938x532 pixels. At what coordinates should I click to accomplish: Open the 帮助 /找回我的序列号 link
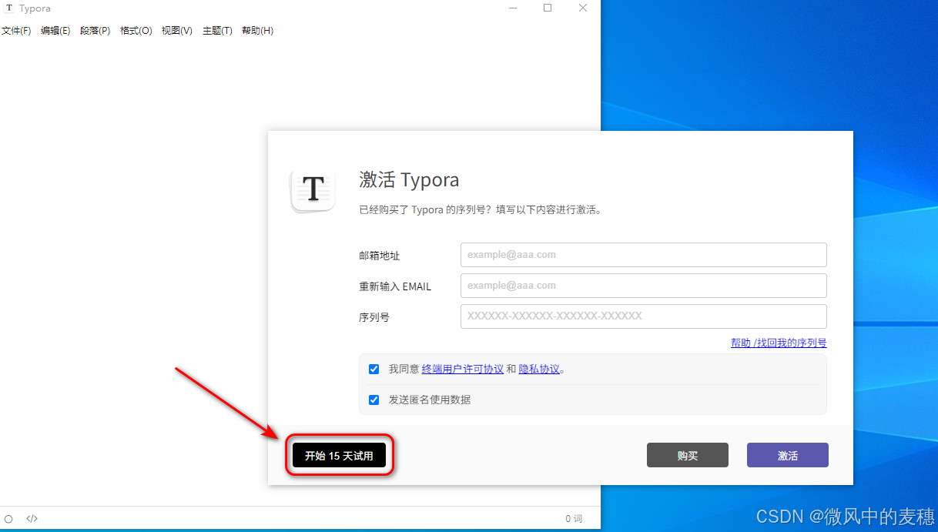(779, 343)
